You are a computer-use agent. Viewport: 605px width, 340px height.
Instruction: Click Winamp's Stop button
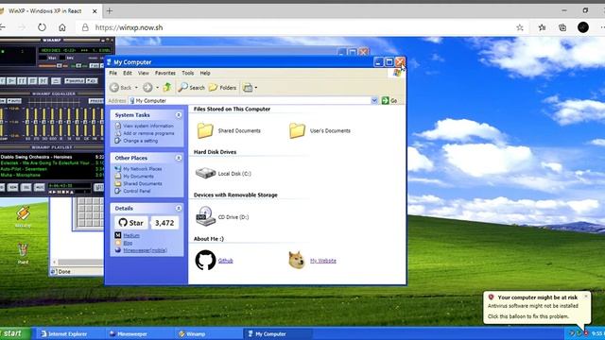pos(32,81)
